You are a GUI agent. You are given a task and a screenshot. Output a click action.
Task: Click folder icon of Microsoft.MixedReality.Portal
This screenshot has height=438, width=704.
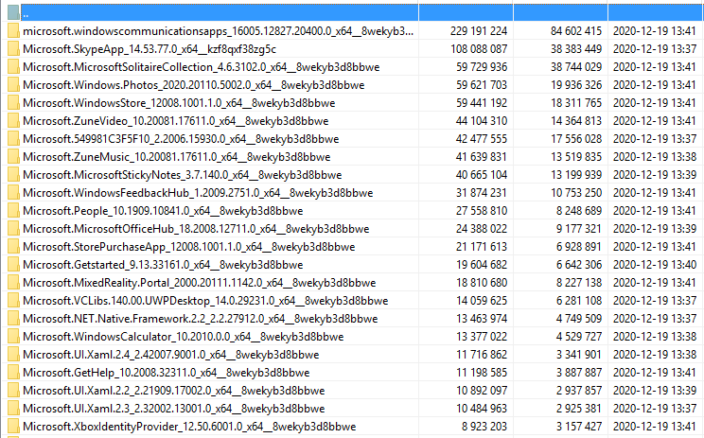click(13, 282)
